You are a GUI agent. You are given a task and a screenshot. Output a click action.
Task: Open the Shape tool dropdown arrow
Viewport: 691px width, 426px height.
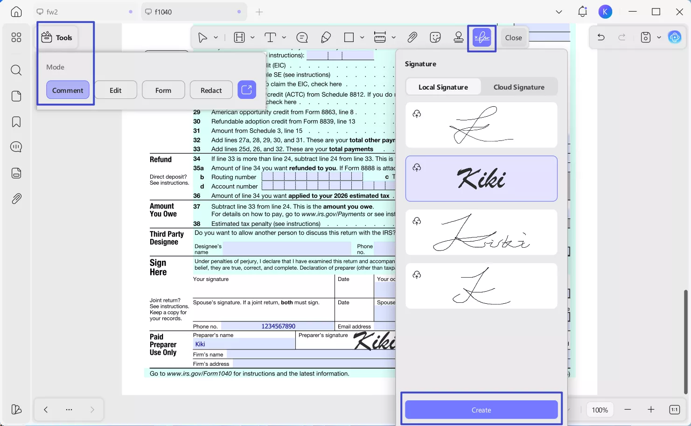point(361,37)
